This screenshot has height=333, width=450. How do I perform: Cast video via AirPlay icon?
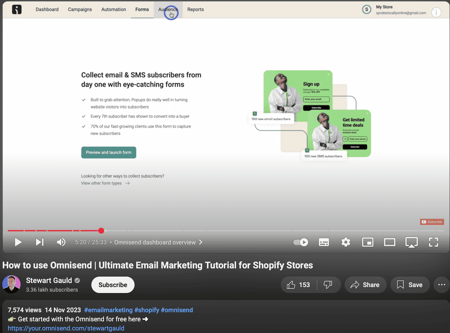coord(411,242)
